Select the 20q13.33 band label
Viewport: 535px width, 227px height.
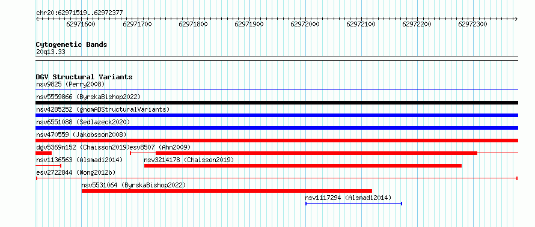50,52
